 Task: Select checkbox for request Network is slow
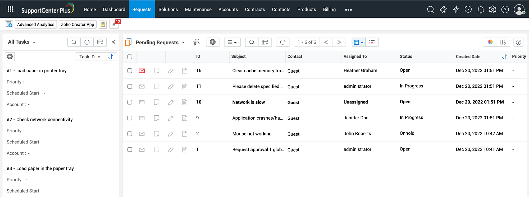click(130, 102)
